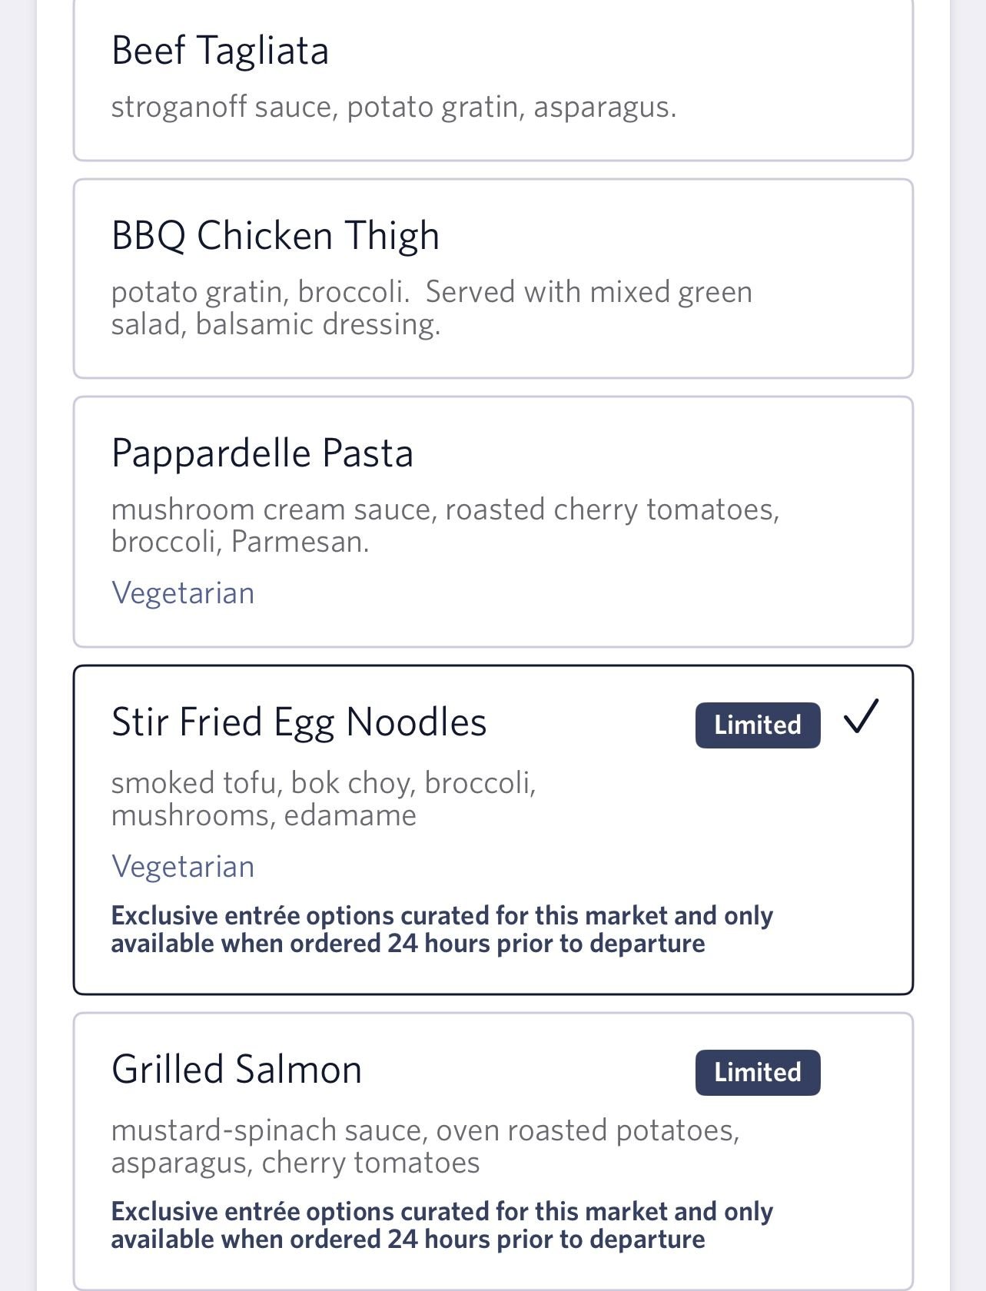
Task: Tap the 24-hour exclusive note under Stir Fried Egg Noodles
Action: tap(441, 930)
